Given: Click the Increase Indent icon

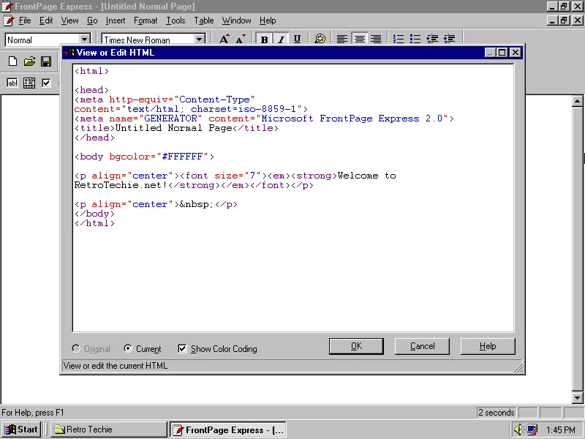Looking at the screenshot, I should 448,38.
